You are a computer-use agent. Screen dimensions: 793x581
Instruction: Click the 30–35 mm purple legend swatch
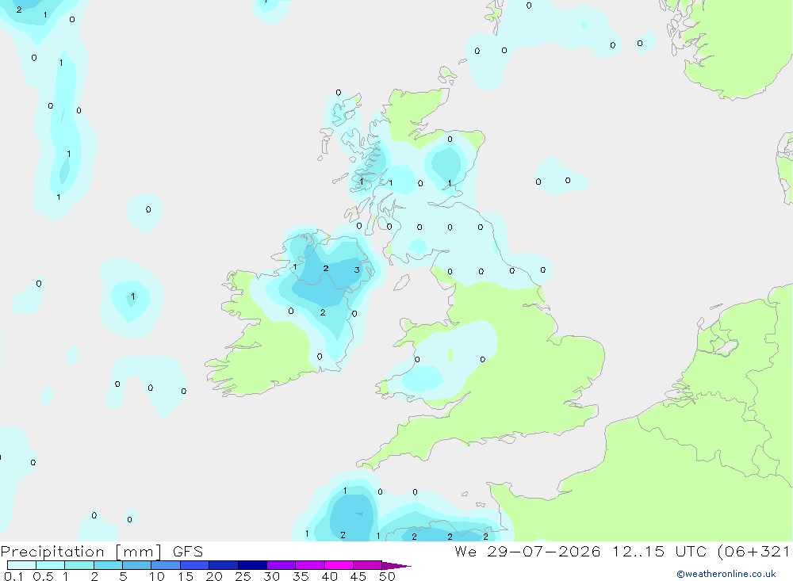coord(281,565)
